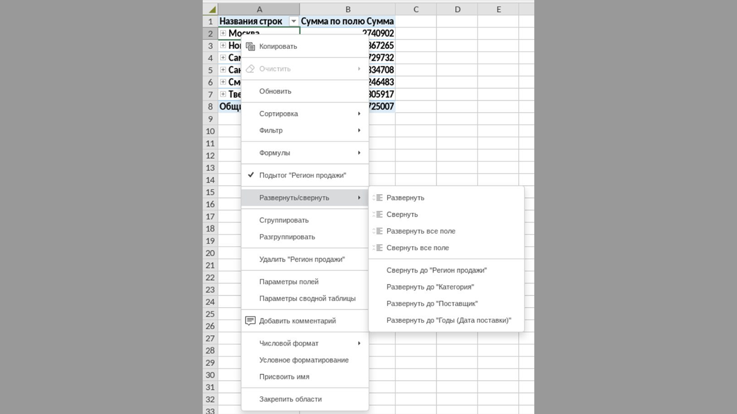This screenshot has width=737, height=414.
Task: Expand the row 7 pivot group
Action: (x=223, y=94)
